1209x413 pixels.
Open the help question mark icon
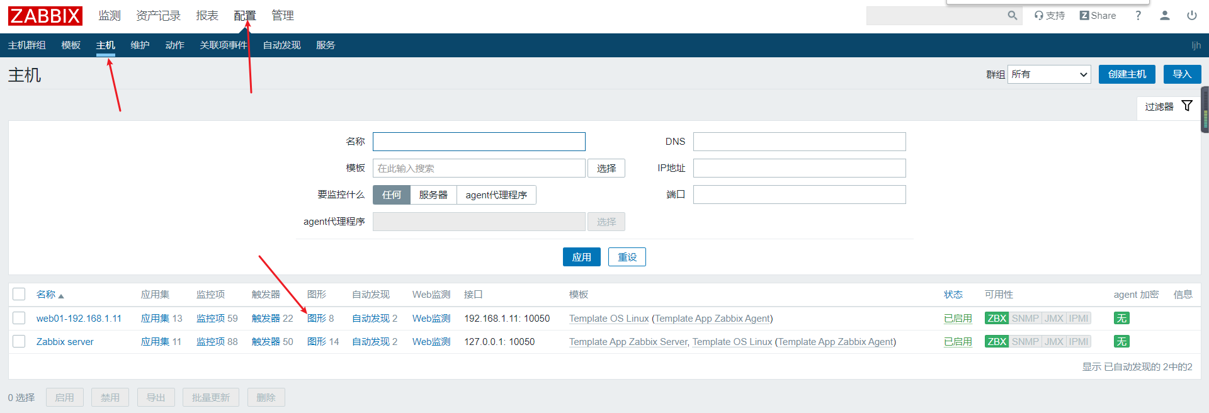[x=1138, y=16]
